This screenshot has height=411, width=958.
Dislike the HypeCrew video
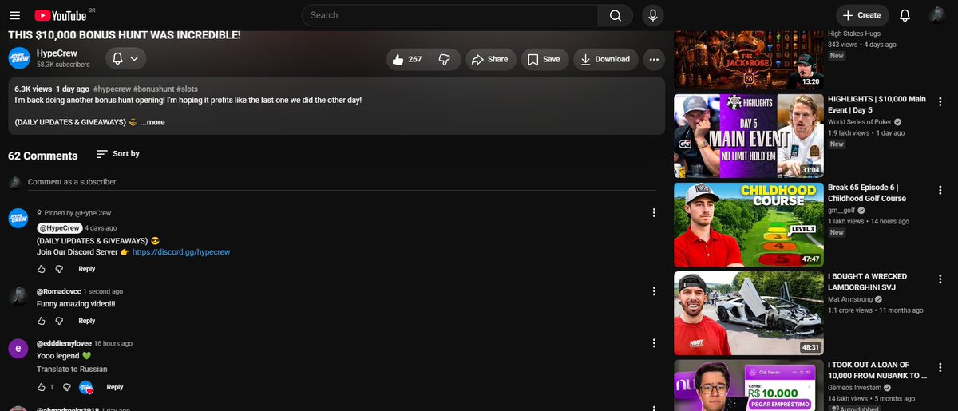pyautogui.click(x=445, y=59)
